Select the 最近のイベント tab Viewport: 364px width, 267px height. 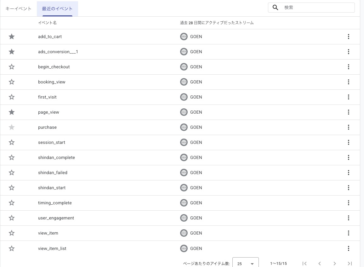click(57, 9)
